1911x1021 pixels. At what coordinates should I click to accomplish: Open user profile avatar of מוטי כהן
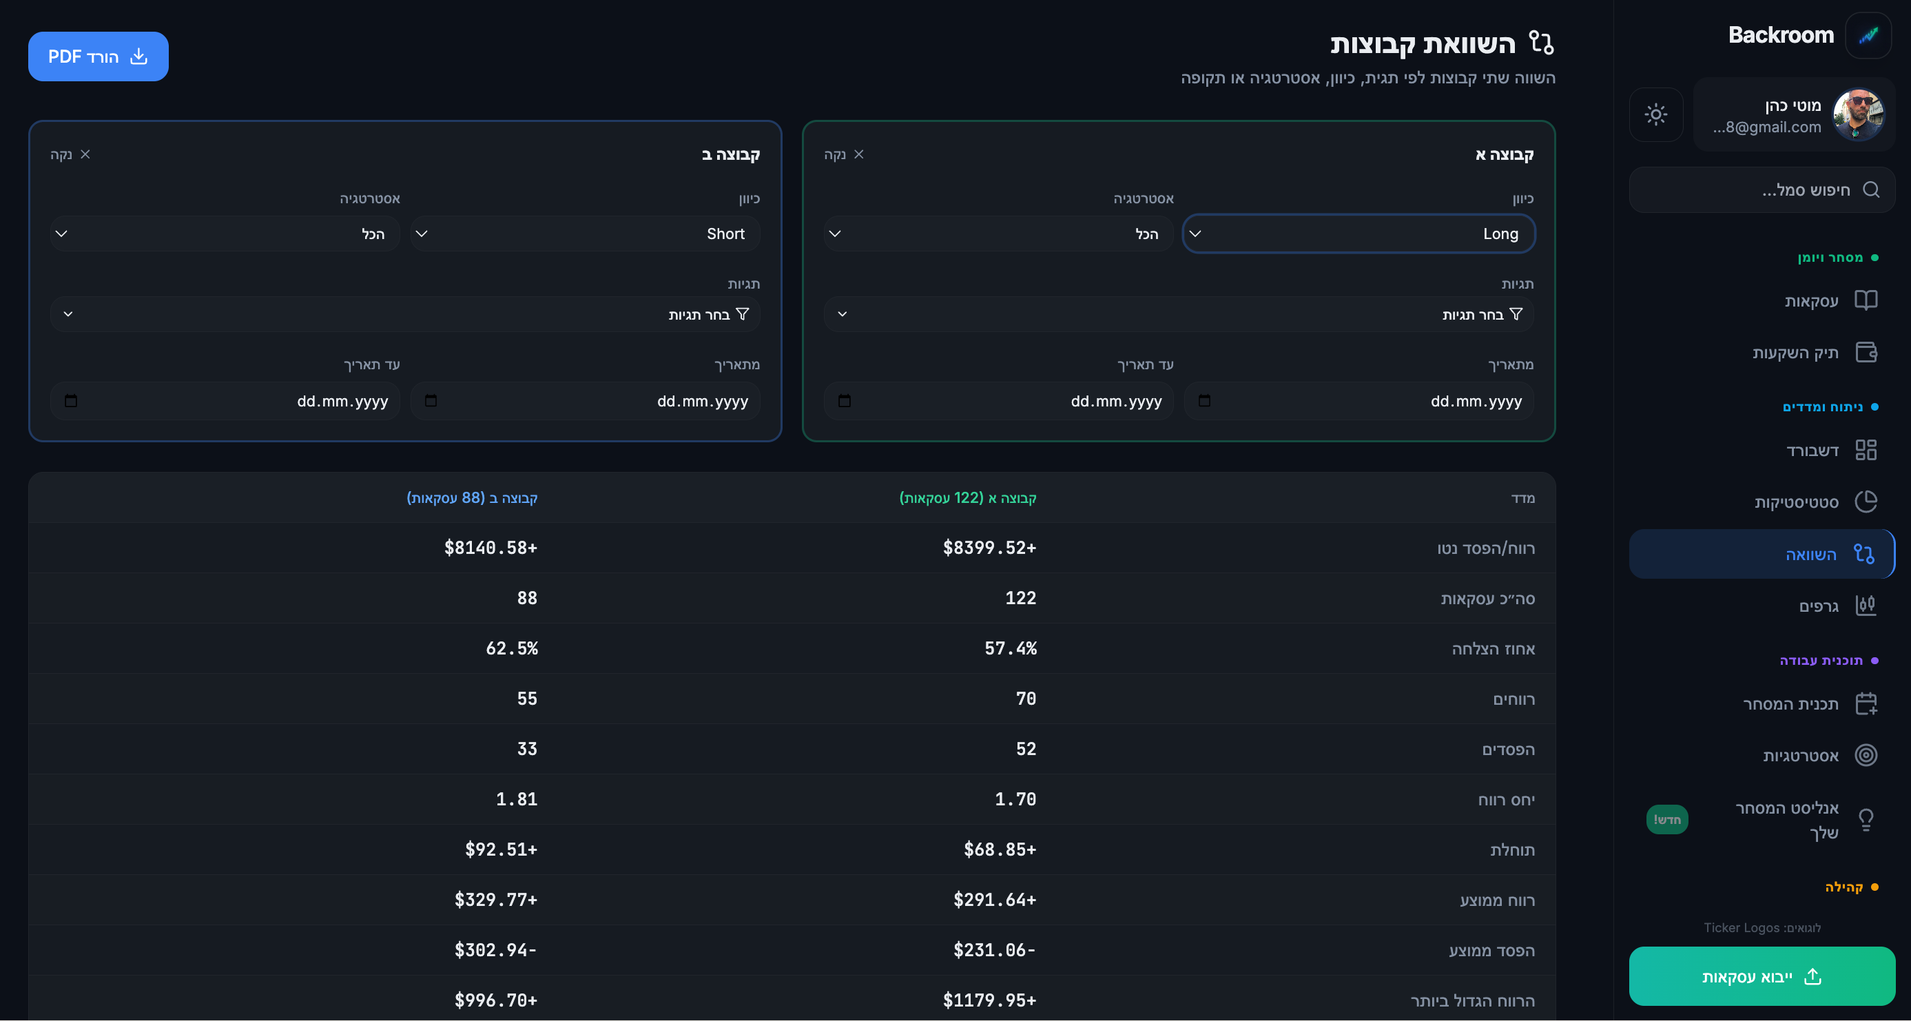(x=1859, y=115)
